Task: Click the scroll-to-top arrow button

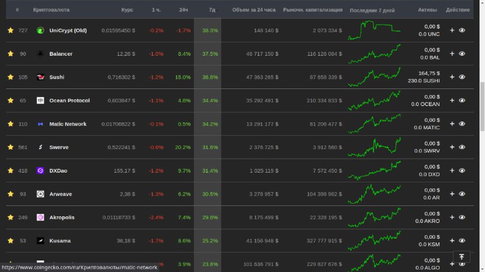Action: (461, 257)
